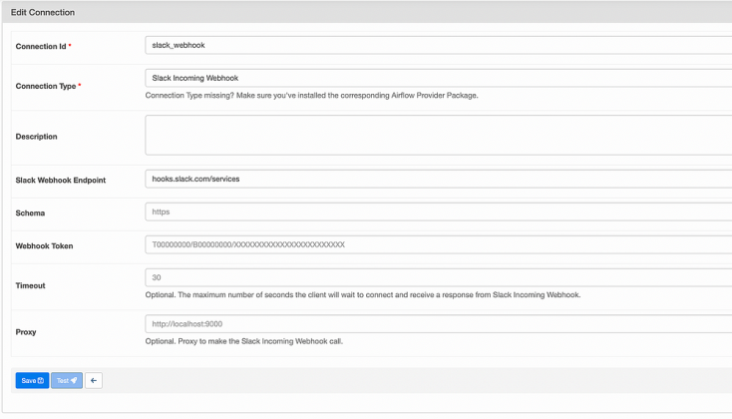Click inside the Description text area
The height and width of the screenshot is (419, 732).
[x=439, y=135]
